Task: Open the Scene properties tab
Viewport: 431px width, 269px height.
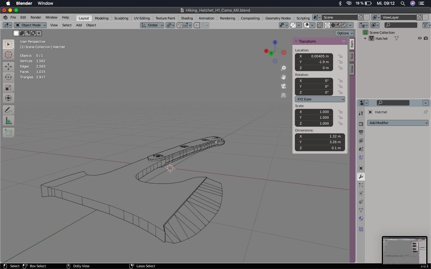Action: pyautogui.click(x=361, y=149)
